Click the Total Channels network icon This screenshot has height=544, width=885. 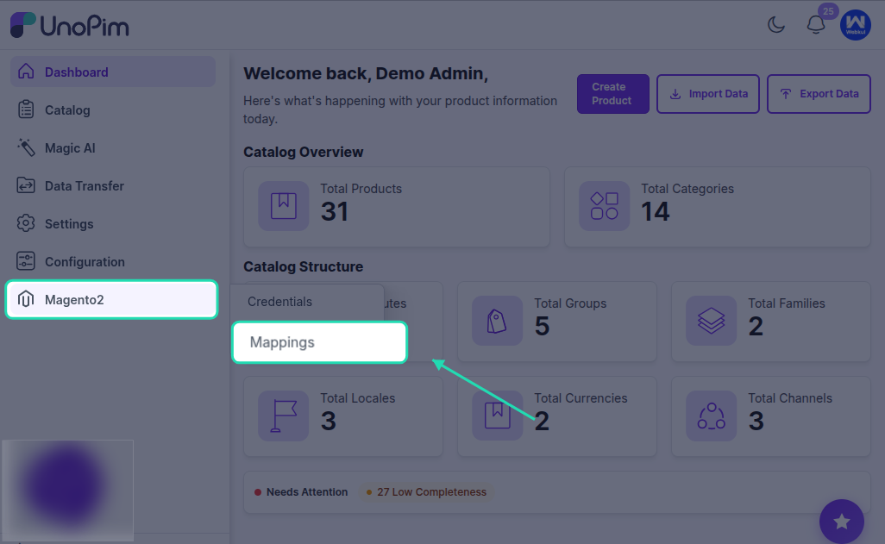tap(711, 416)
